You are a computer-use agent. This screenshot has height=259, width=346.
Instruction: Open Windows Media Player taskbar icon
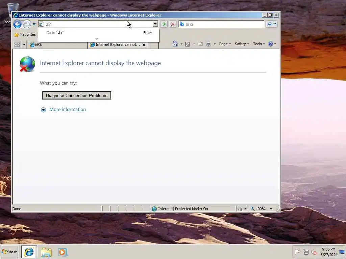pos(63,252)
